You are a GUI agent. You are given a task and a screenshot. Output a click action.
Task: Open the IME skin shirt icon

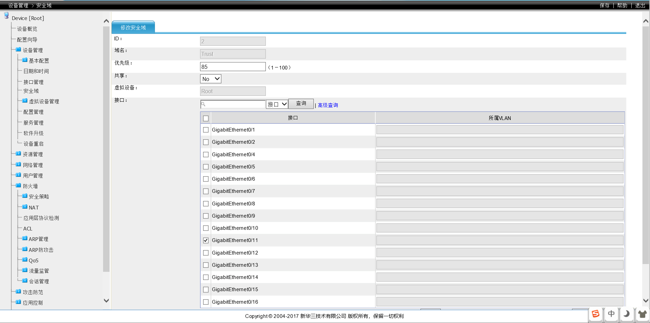coord(642,314)
